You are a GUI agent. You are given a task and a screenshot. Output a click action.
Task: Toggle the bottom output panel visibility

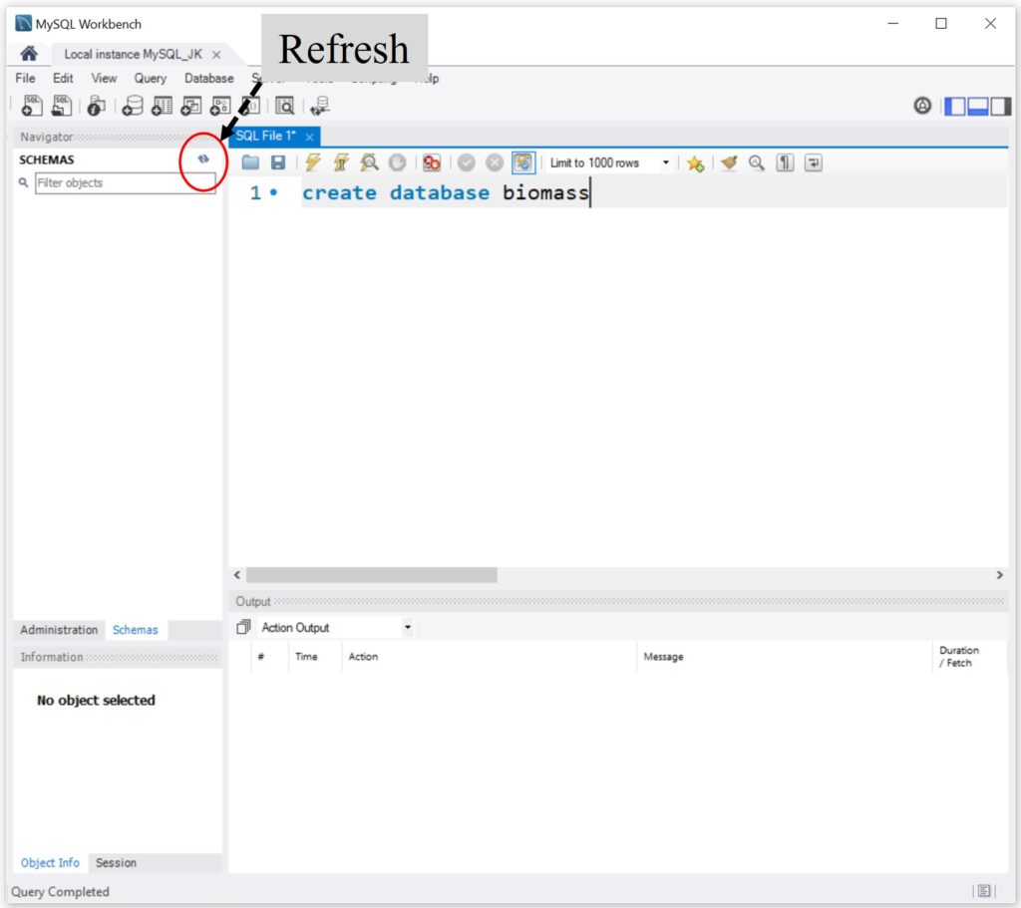[977, 106]
